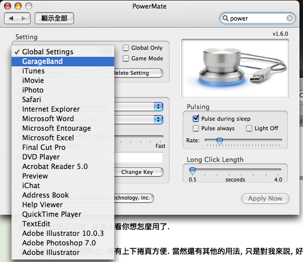Image resolution: width=303 pixels, height=262 pixels.
Task: Click the Delete Setting button
Action: click(x=138, y=73)
